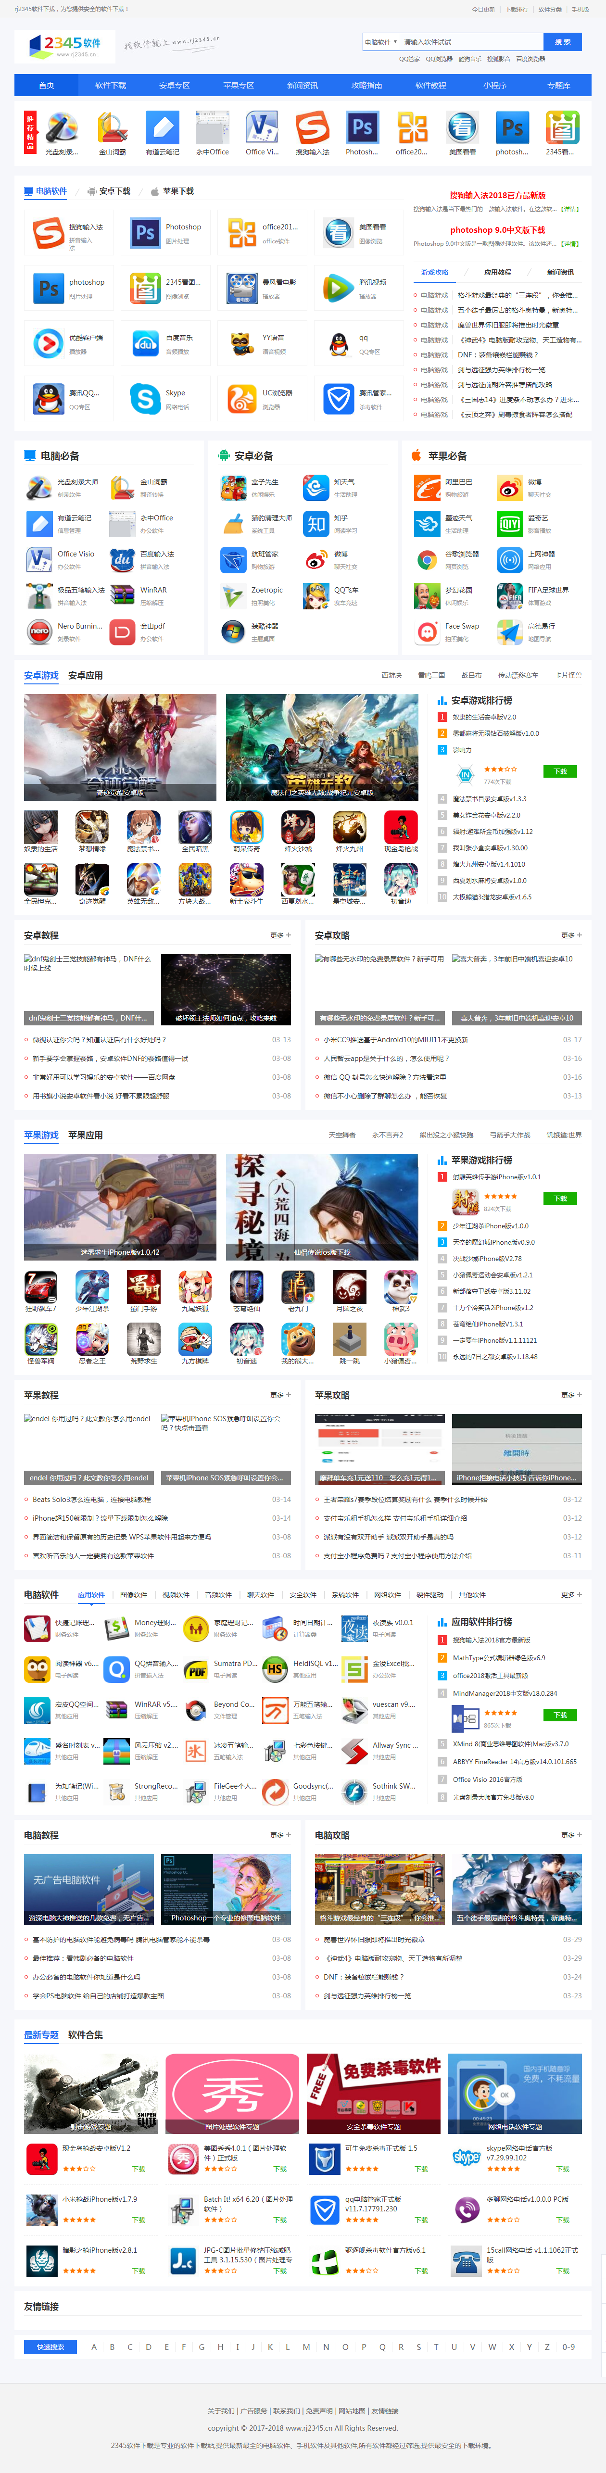Viewport: 606px width, 2473px height.
Task: Open the Nero Burning icon
Action: click(x=38, y=631)
